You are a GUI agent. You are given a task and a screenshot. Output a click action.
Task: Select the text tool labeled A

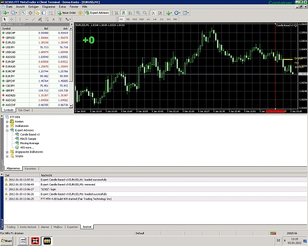pos(53,19)
